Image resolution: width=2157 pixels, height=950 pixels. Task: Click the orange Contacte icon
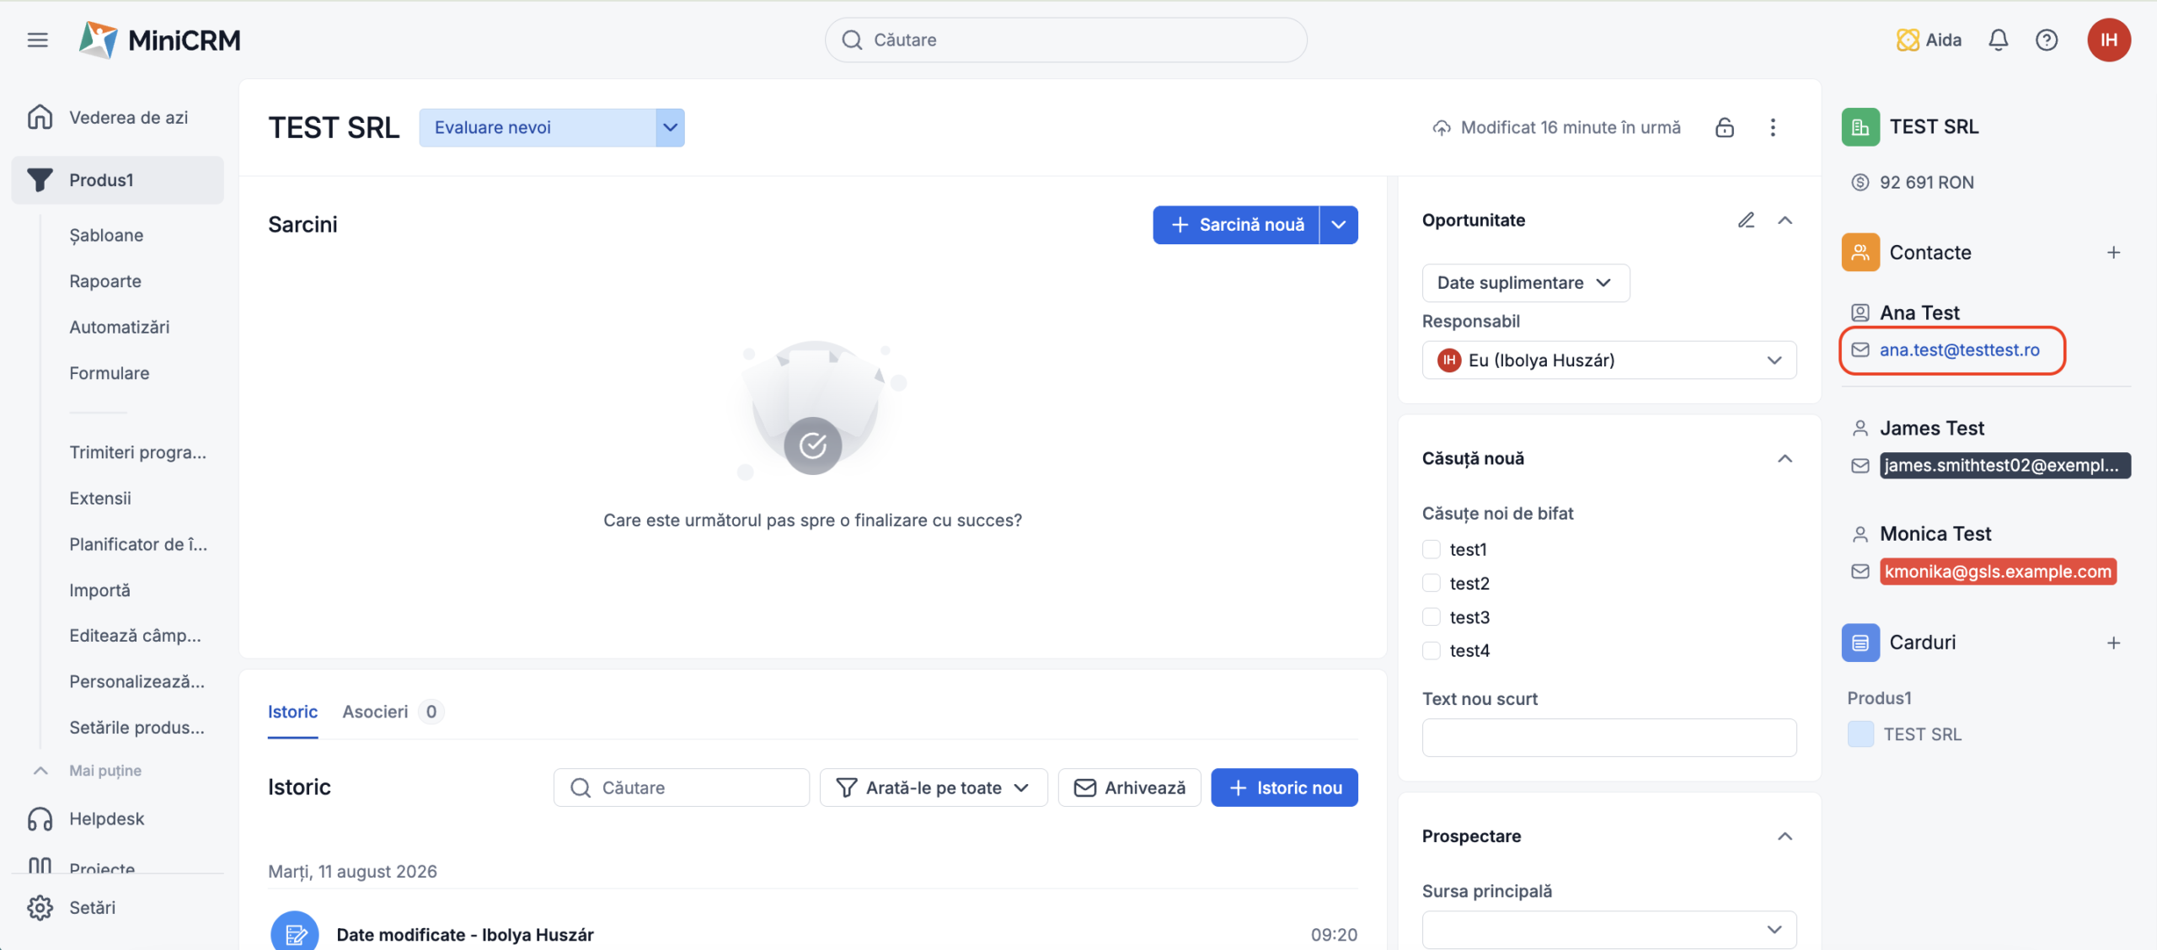(1860, 253)
